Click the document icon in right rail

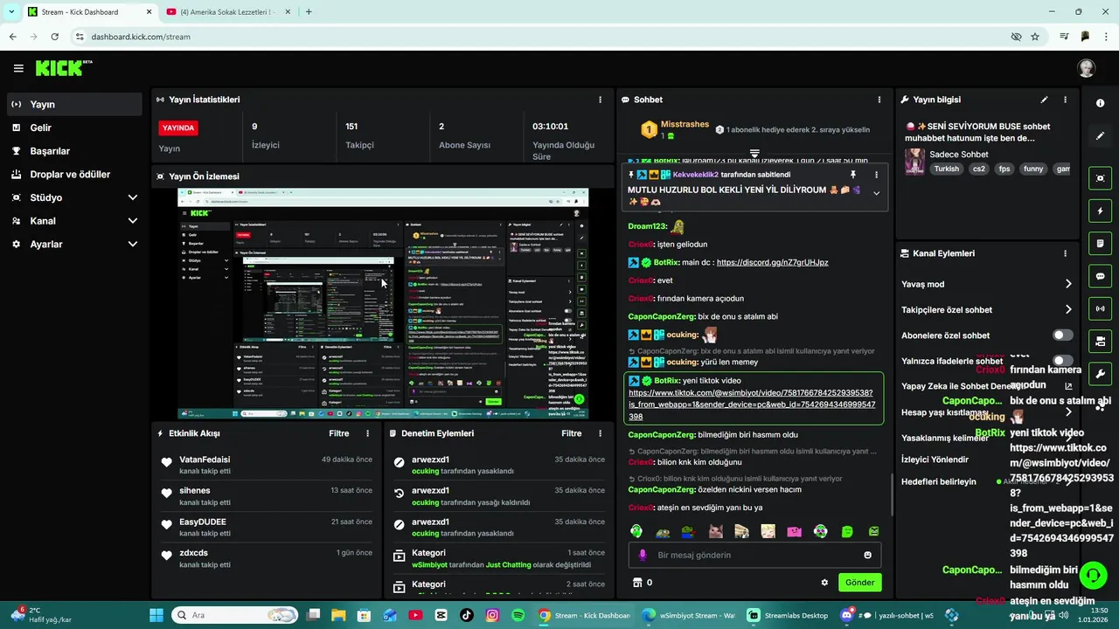point(1100,243)
